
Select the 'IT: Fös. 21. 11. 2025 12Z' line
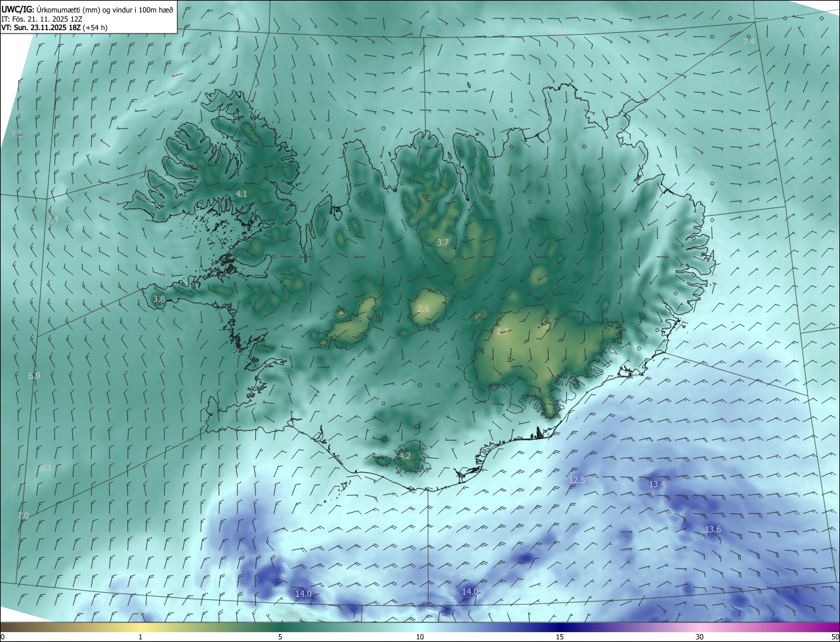41,19
